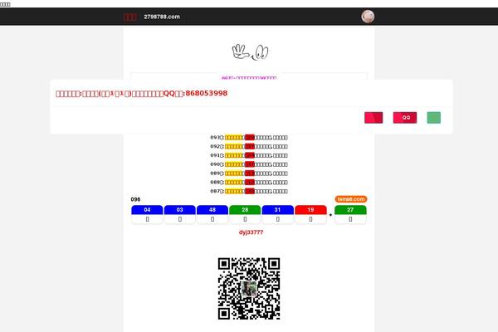Click the 089 record row

pos(249,173)
